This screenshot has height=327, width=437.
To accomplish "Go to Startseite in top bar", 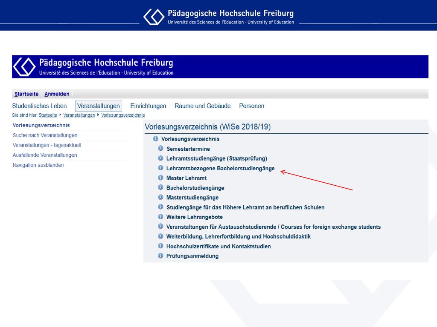I will coord(26,94).
